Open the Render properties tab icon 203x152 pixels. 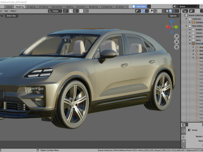tap(184, 137)
